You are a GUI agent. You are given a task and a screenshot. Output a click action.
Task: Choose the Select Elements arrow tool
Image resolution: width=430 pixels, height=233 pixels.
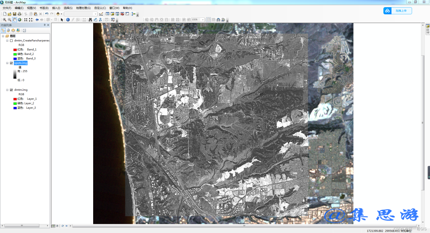(62, 20)
